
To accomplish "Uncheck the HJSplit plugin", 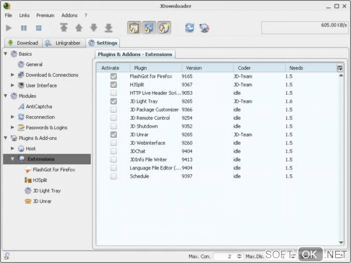I will point(114,85).
